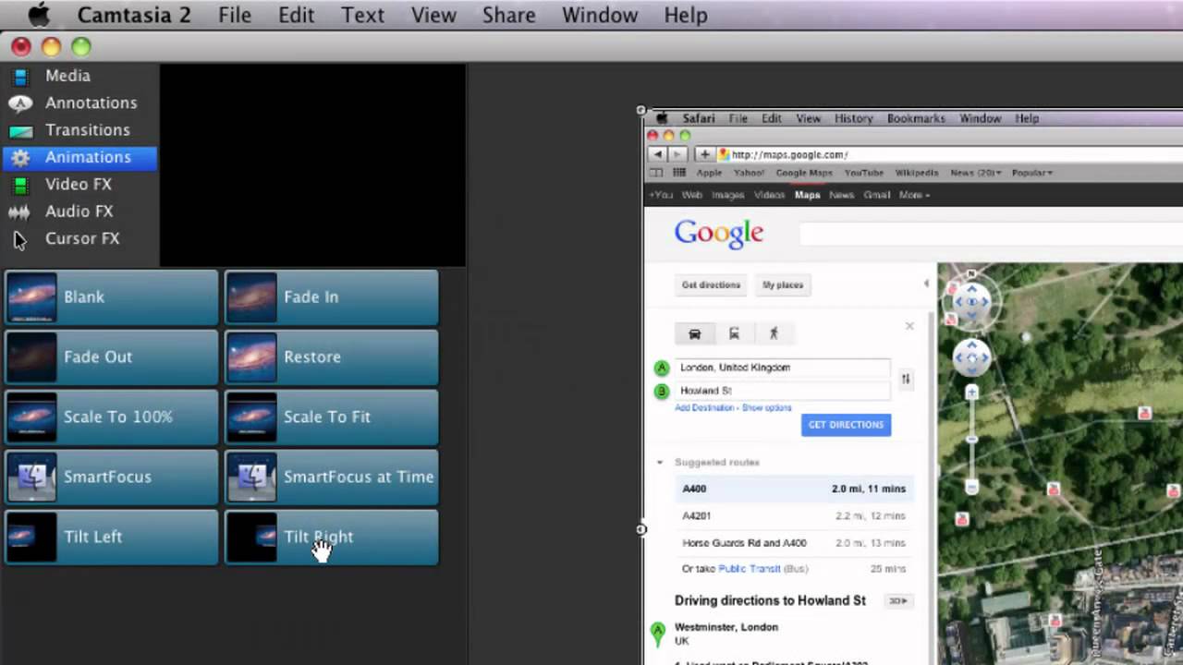Click the Show options link
The image size is (1183, 665).
click(767, 408)
